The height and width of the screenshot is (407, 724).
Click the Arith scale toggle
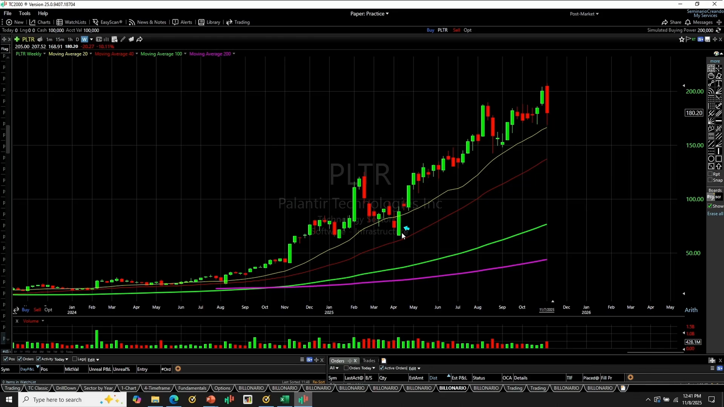(x=691, y=310)
